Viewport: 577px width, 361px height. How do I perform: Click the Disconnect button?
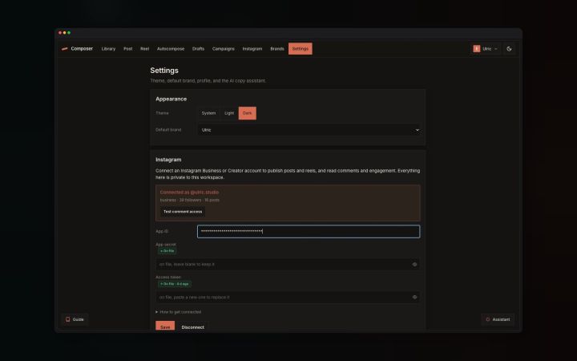tap(193, 327)
